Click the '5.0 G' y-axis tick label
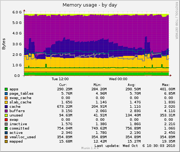 17,23
